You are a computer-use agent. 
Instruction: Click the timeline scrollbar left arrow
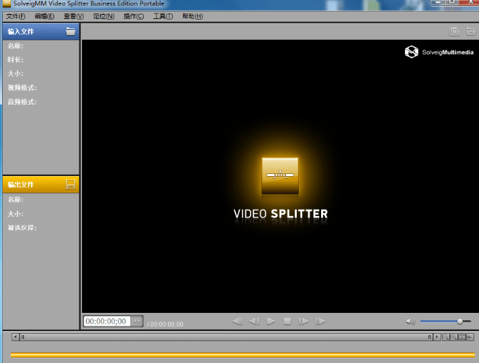pos(16,337)
